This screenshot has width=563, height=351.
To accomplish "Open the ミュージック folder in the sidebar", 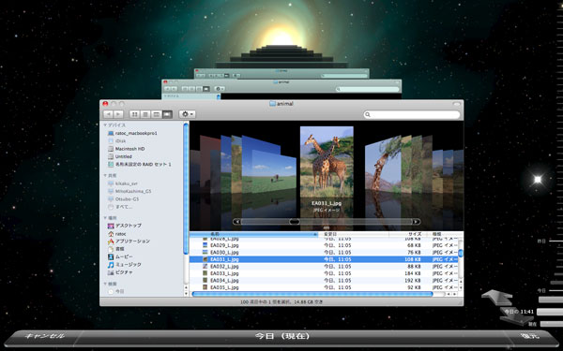I will click(x=129, y=265).
